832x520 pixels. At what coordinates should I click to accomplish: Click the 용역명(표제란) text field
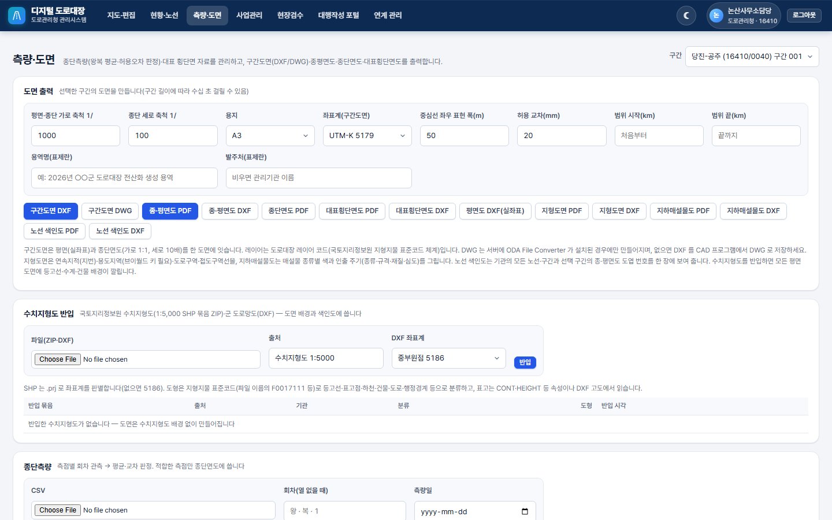[x=124, y=178]
